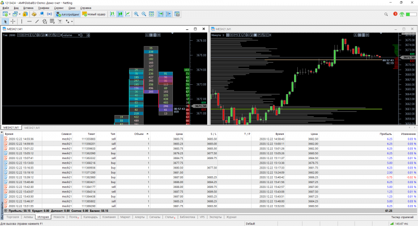Click the stepper beside the volume field

tap(88, 35)
